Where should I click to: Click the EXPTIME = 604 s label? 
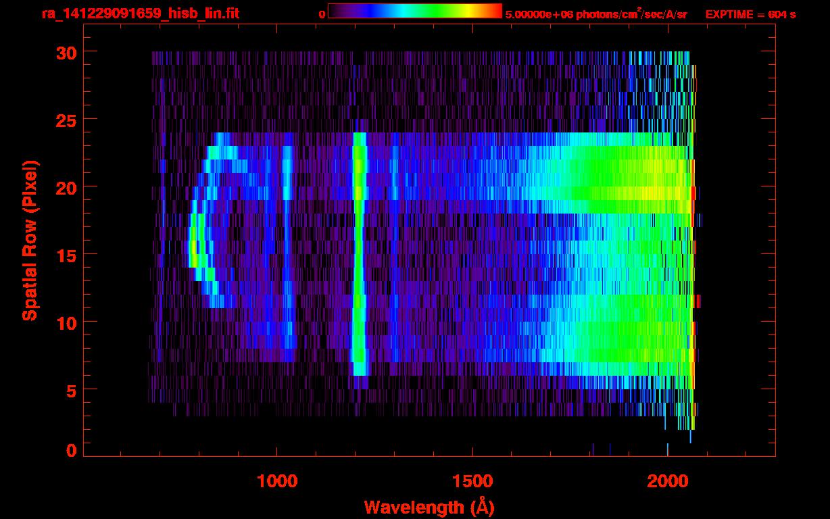pos(750,14)
